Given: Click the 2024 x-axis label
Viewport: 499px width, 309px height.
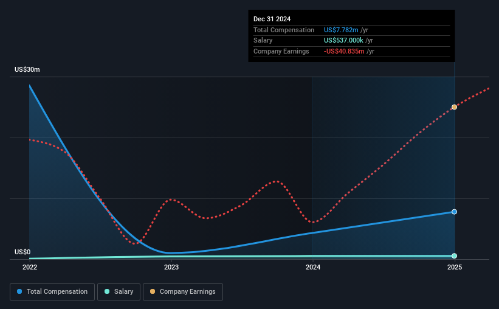Looking at the screenshot, I should tap(313, 267).
